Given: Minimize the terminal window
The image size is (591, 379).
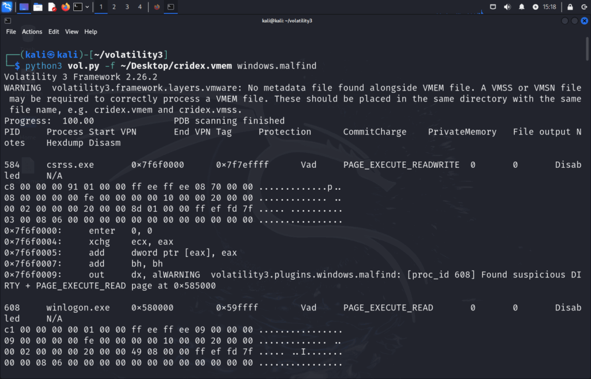Looking at the screenshot, I should 564,21.
